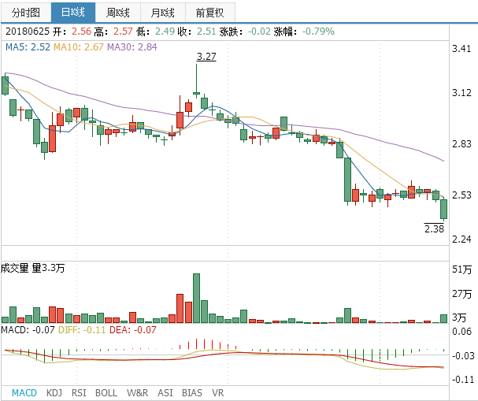The height and width of the screenshot is (401, 478).
Task: Switch indicator to RSI
Action: (x=79, y=392)
